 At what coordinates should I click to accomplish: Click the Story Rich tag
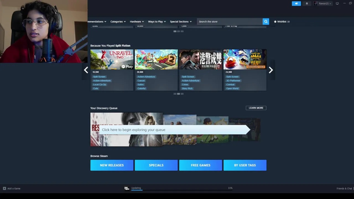point(187,88)
